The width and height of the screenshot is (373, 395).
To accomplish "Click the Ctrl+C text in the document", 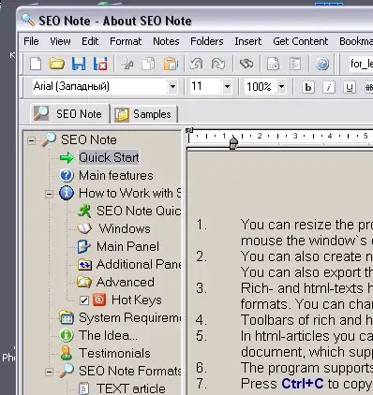I will click(x=302, y=384).
